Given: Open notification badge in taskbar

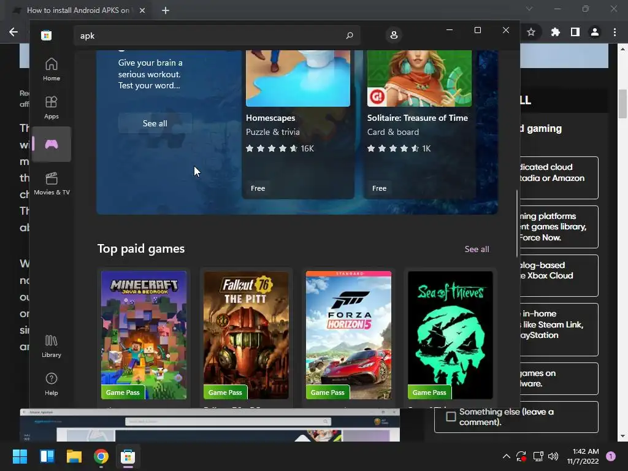Looking at the screenshot, I should (611, 456).
